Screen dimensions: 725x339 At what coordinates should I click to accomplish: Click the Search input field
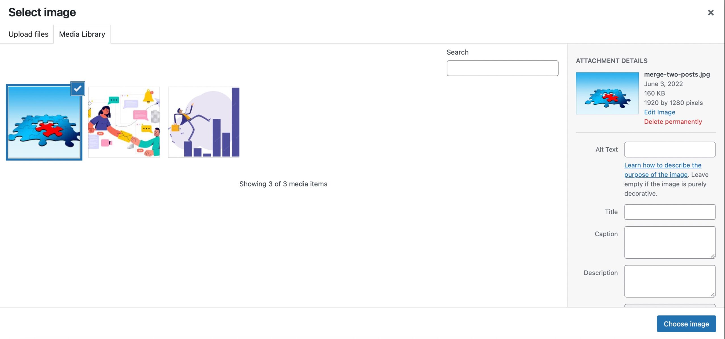tap(502, 68)
